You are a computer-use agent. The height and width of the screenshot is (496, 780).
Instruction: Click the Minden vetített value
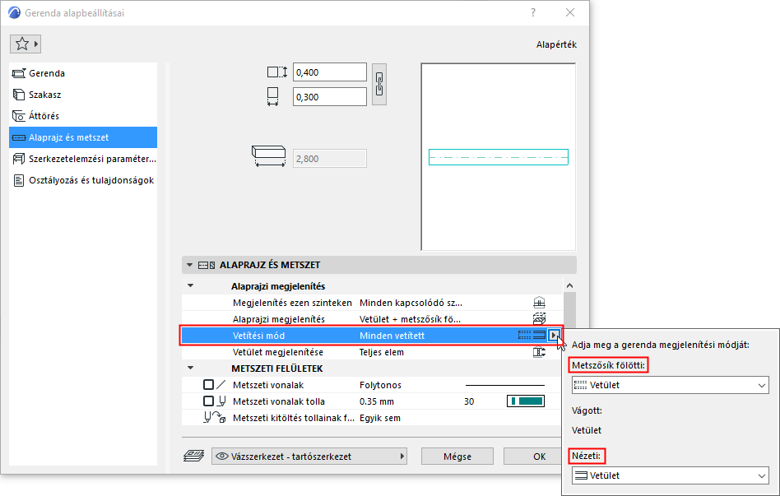point(392,336)
